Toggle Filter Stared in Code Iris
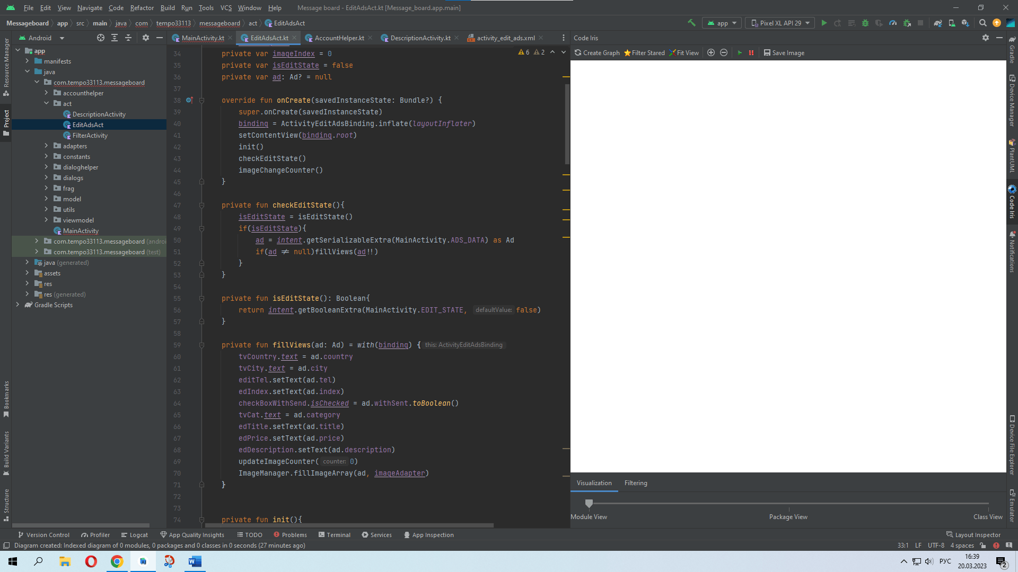Image resolution: width=1018 pixels, height=572 pixels. click(x=644, y=52)
